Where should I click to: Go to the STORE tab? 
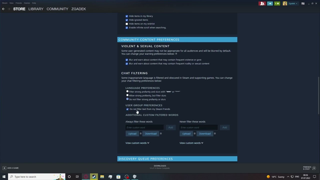(x=19, y=9)
